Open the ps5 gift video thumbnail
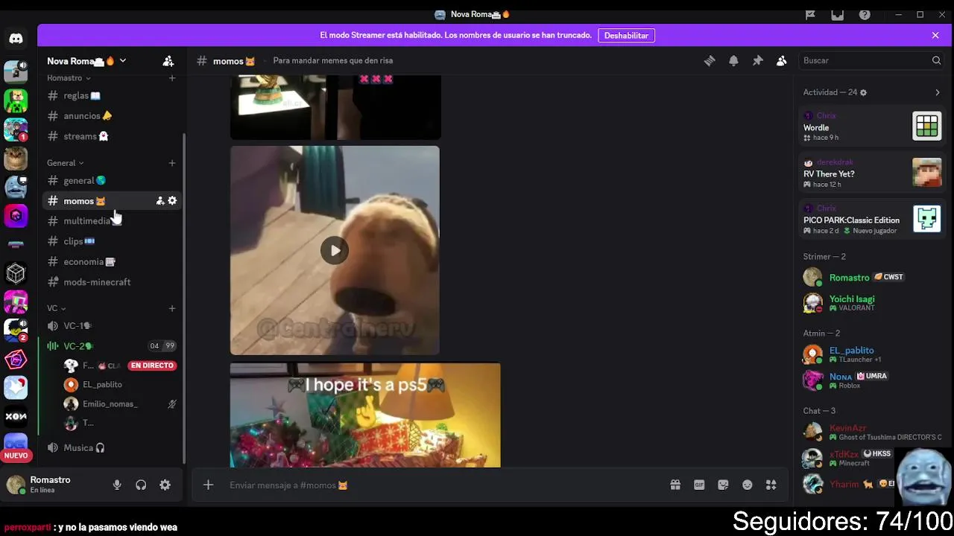 pyautogui.click(x=365, y=415)
